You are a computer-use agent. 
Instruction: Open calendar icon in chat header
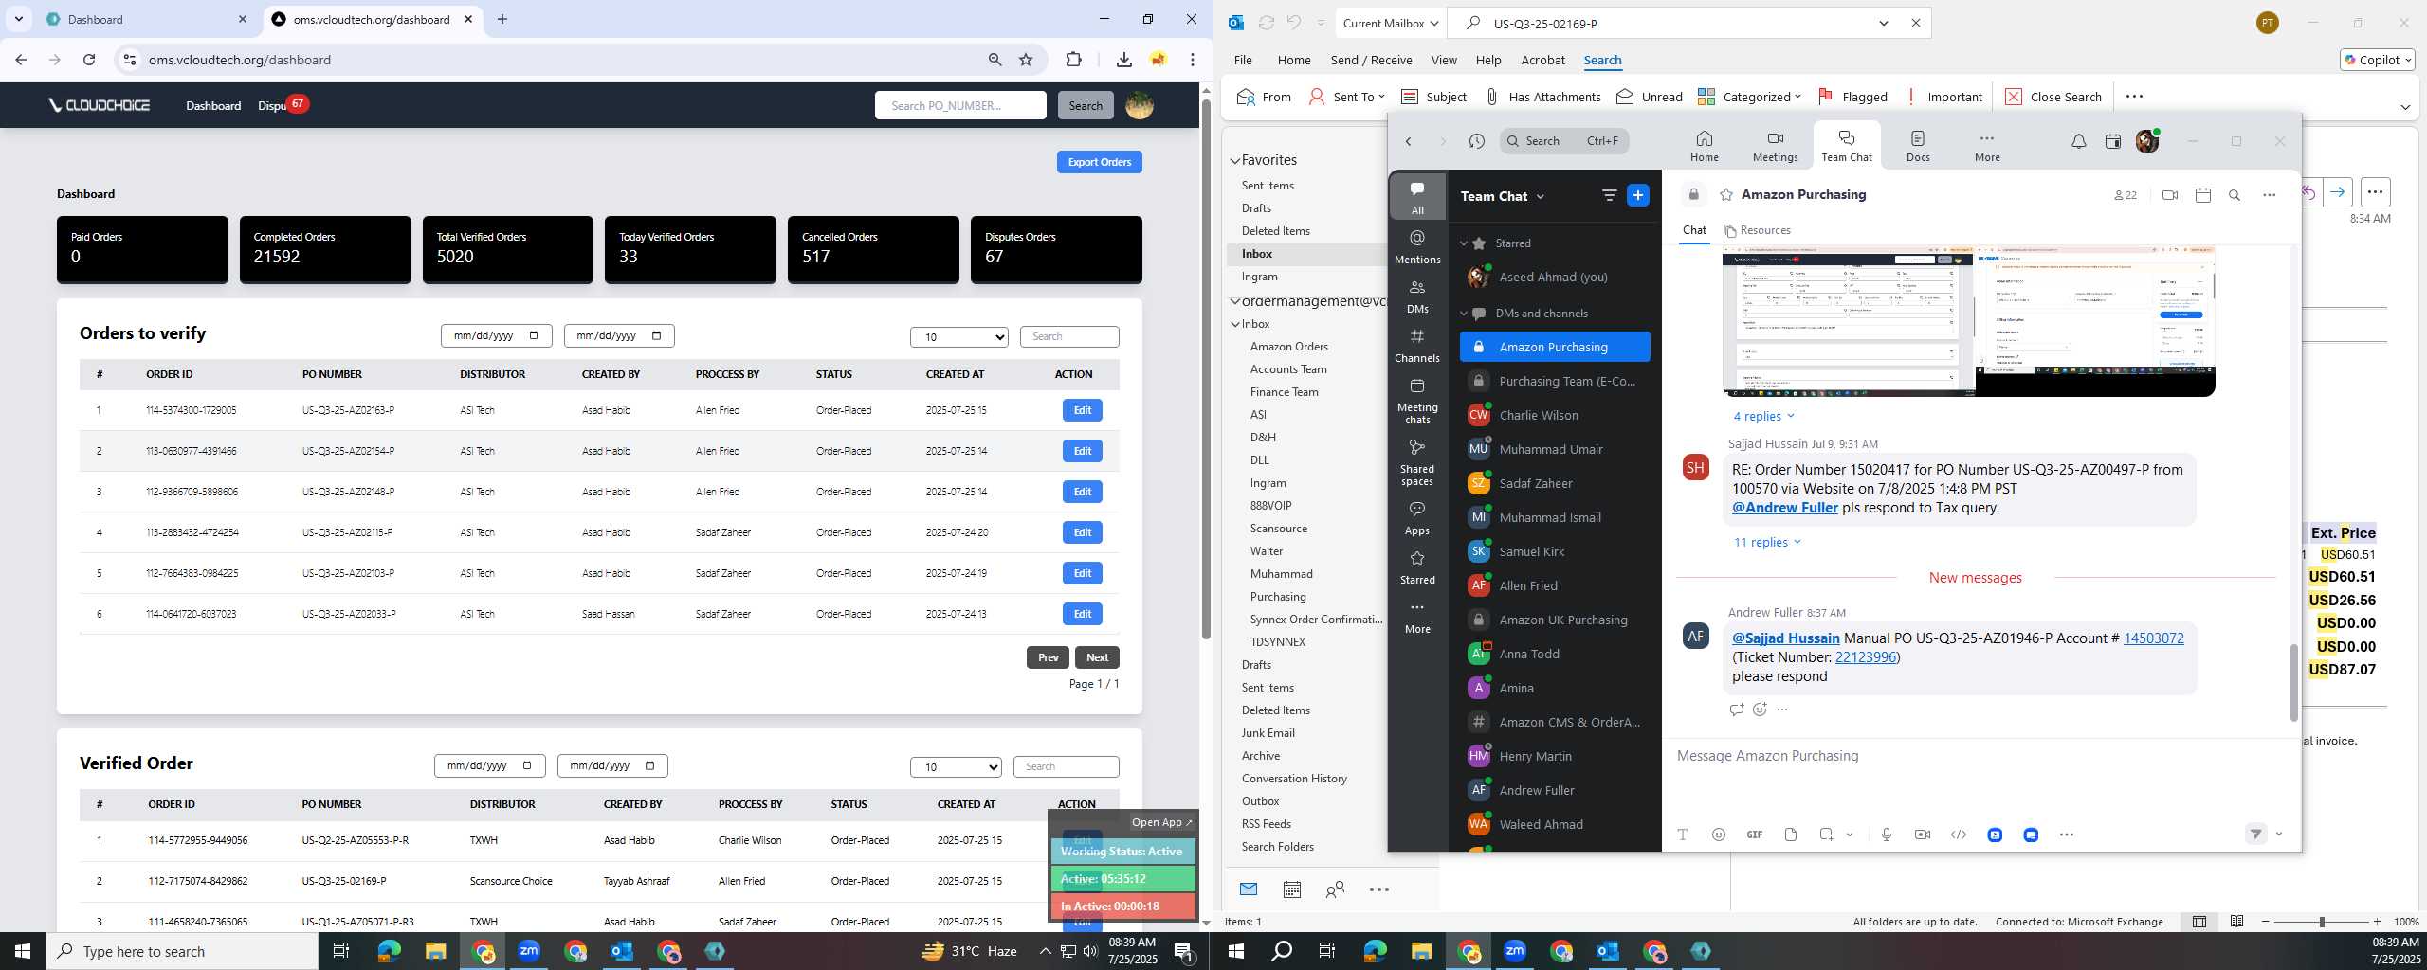(x=2202, y=195)
